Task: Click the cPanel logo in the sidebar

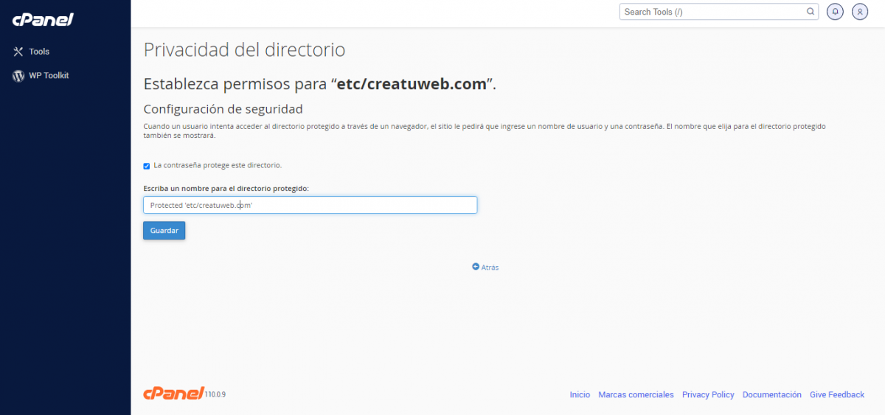Action: (43, 20)
